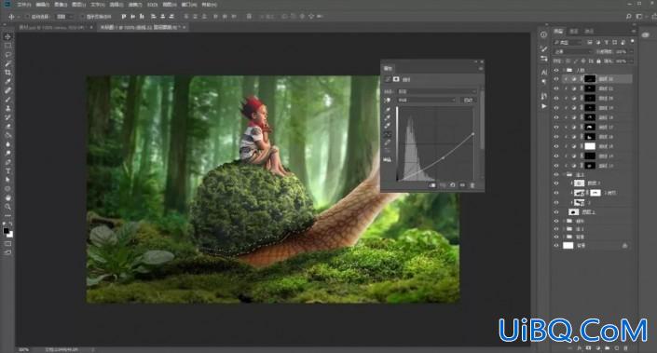Image resolution: width=657 pixels, height=353 pixels.
Task: Open the 图像 Image menu
Action: click(x=61, y=5)
